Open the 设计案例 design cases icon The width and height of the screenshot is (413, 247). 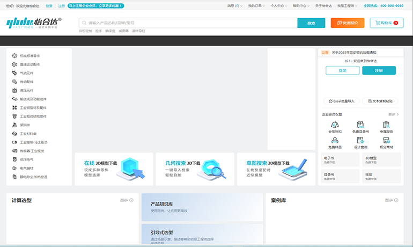coord(360,140)
